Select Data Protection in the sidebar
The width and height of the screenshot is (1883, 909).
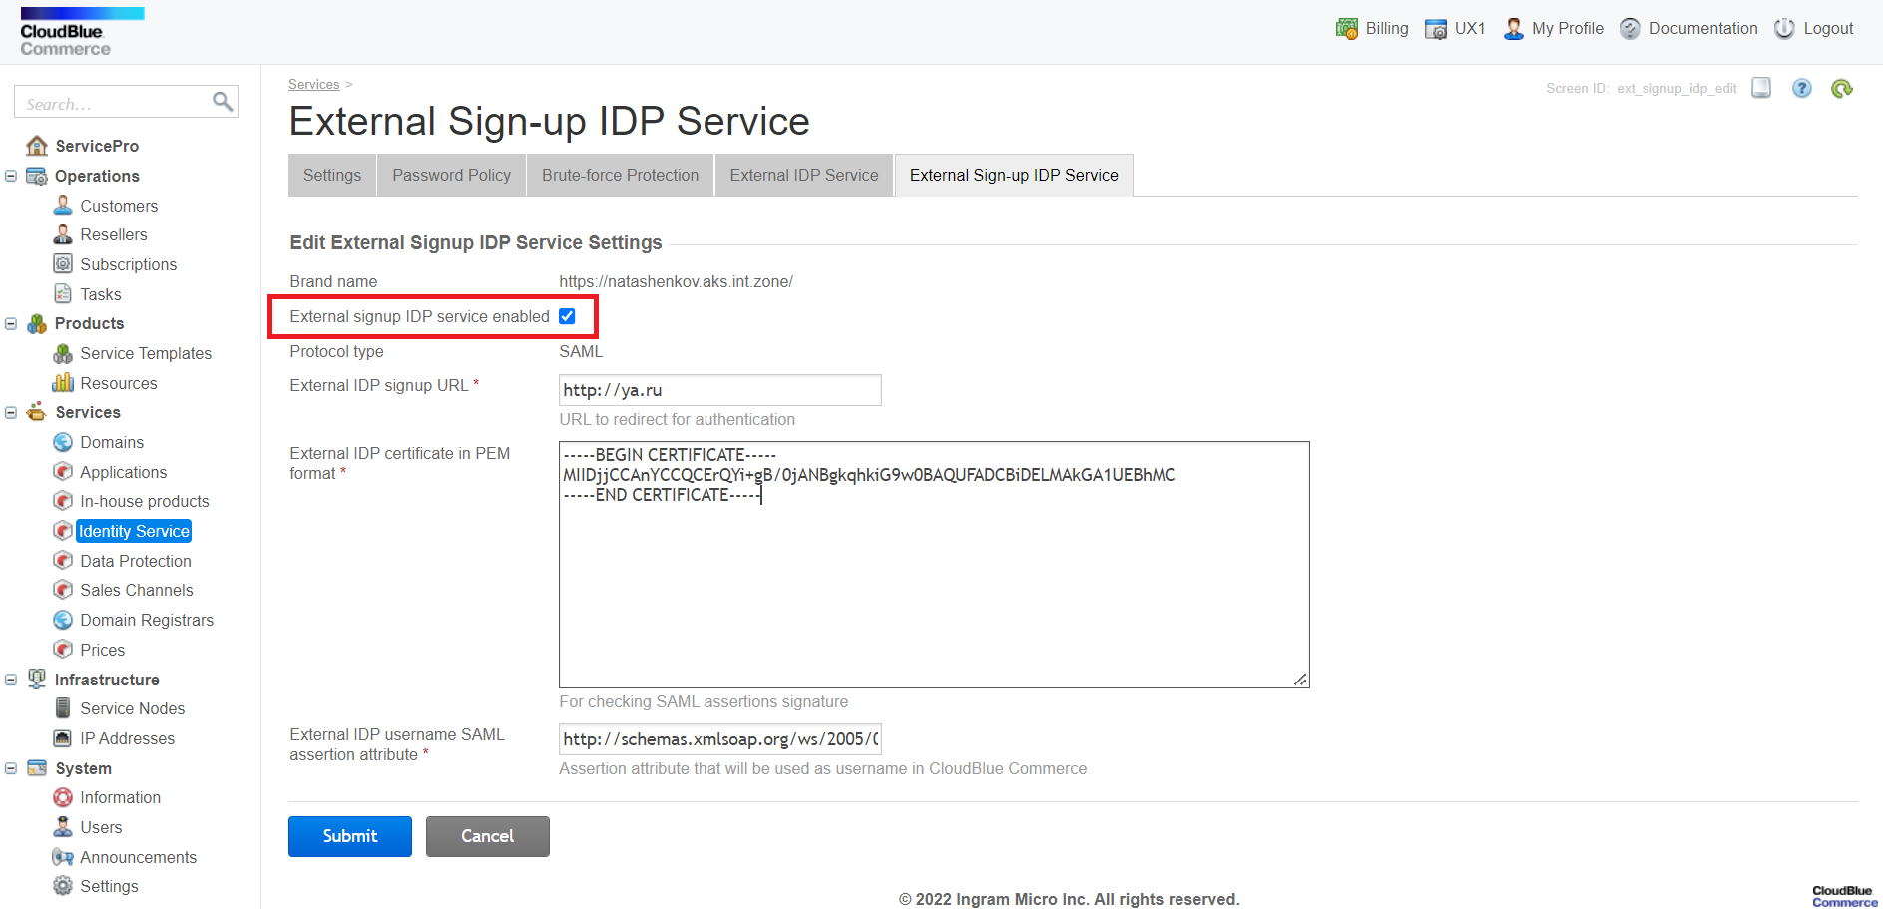[x=135, y=561]
